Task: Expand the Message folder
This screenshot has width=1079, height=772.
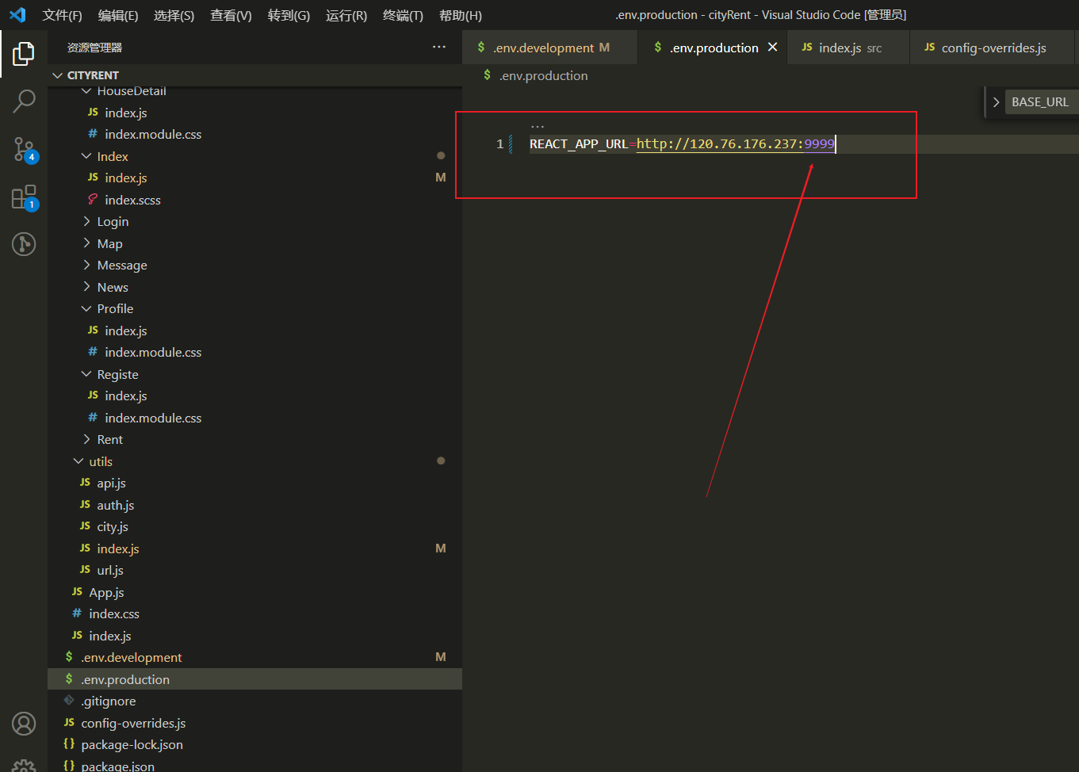Action: (x=254, y=266)
